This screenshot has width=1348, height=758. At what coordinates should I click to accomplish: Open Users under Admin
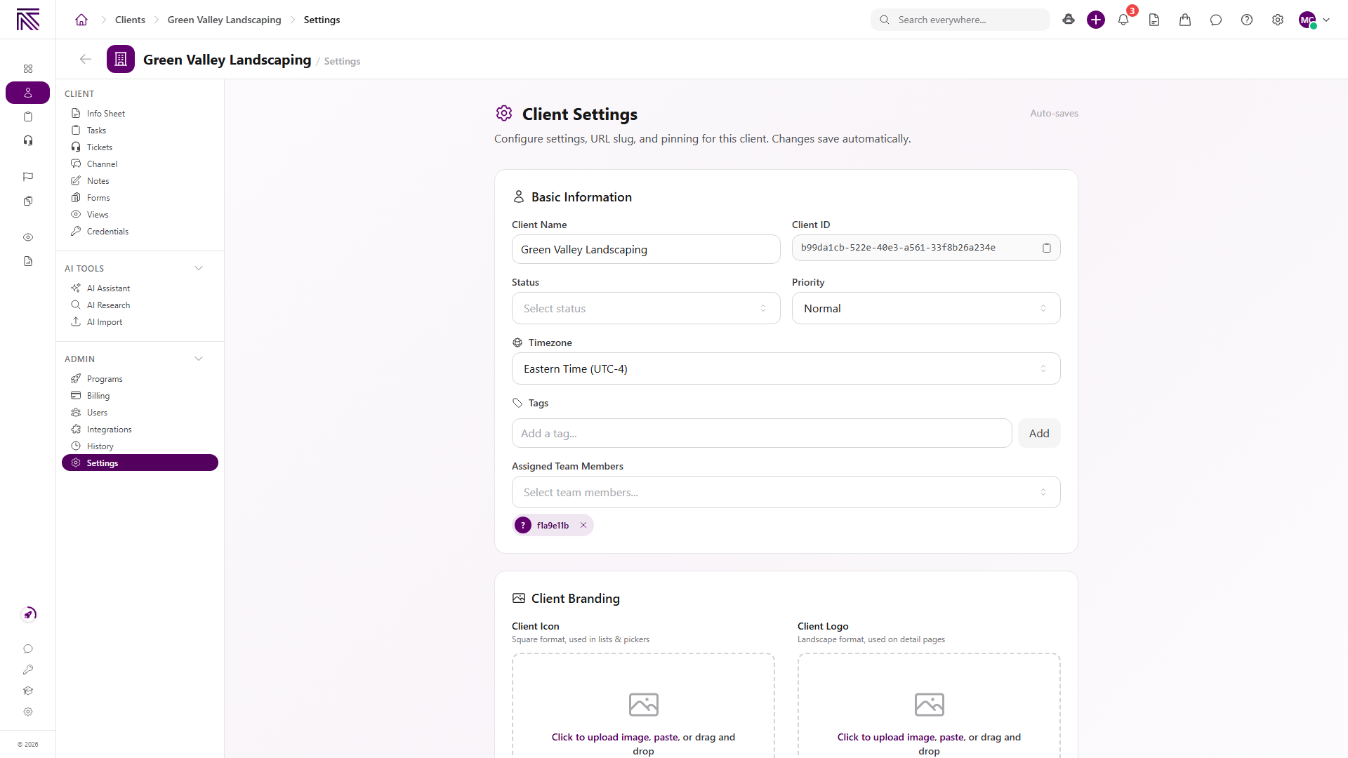click(140, 412)
